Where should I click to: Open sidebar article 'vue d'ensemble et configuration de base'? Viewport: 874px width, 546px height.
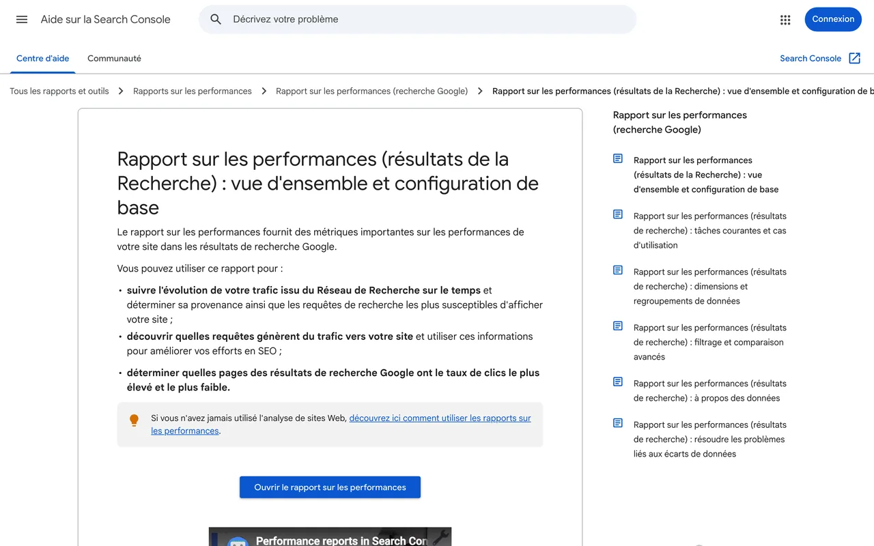[x=706, y=175]
